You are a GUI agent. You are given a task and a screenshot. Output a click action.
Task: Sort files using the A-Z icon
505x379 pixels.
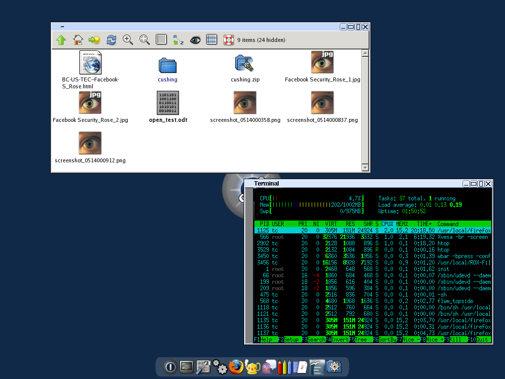178,40
